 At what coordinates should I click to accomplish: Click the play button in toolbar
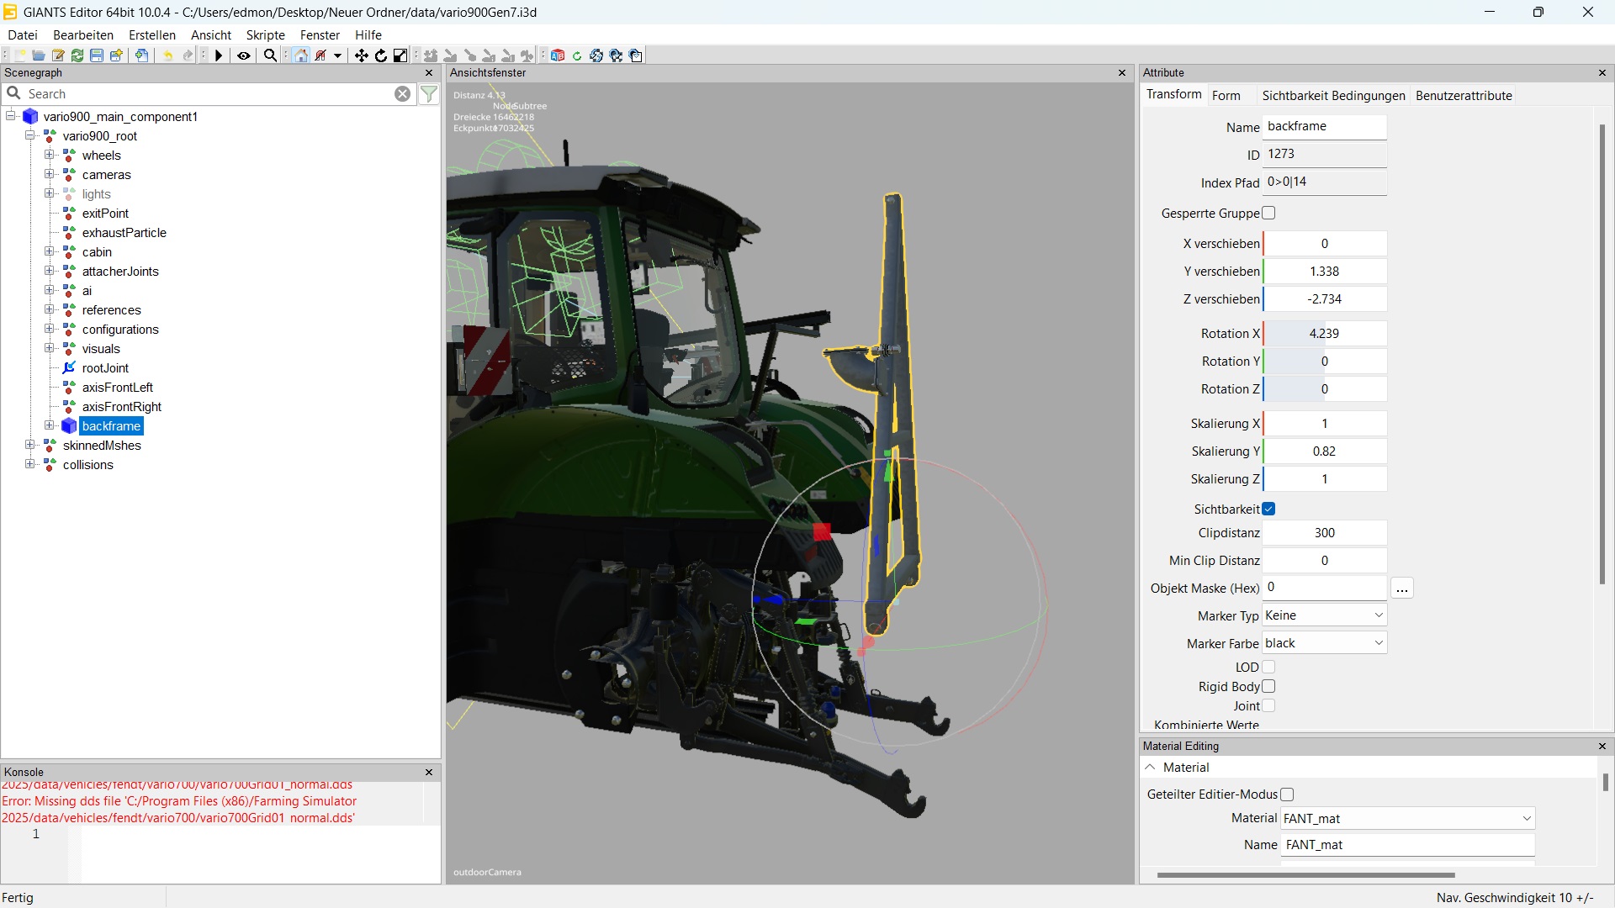pyautogui.click(x=219, y=55)
